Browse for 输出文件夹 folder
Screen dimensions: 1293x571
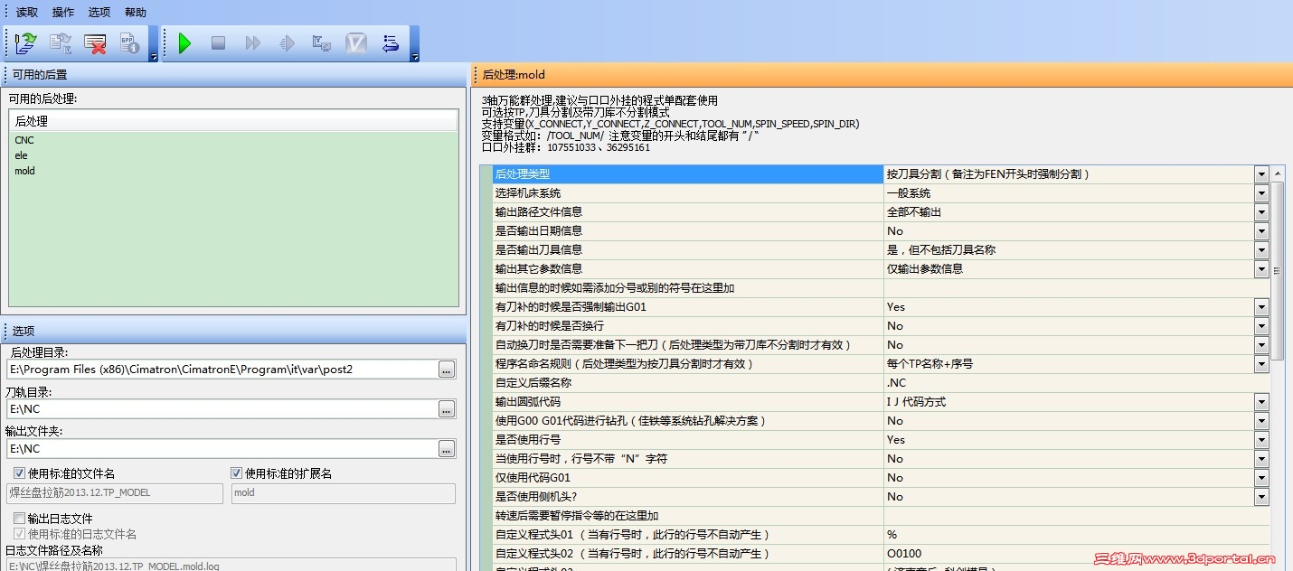447,449
